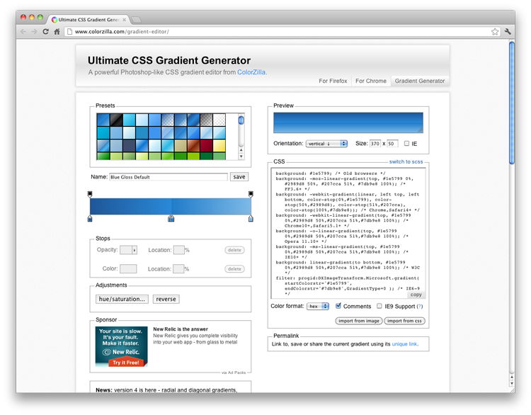
Task: Click import from image button
Action: (359, 321)
